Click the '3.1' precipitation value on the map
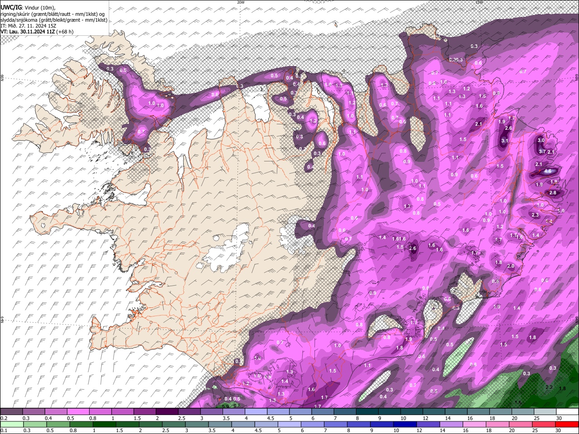579x434 pixels. (505, 141)
